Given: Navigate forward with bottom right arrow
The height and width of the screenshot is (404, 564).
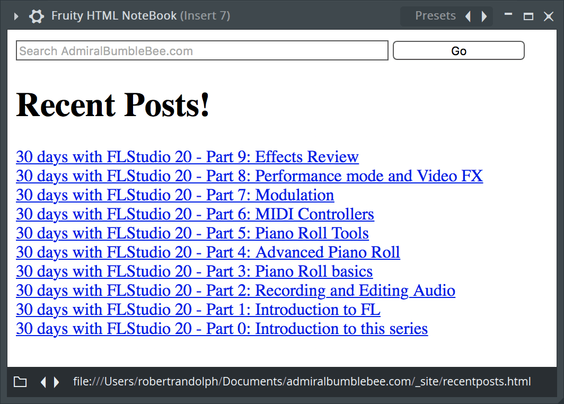Looking at the screenshot, I should tap(57, 382).
